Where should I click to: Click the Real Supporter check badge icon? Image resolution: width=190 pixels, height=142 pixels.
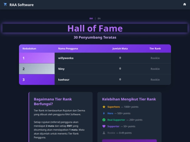click(x=104, y=120)
